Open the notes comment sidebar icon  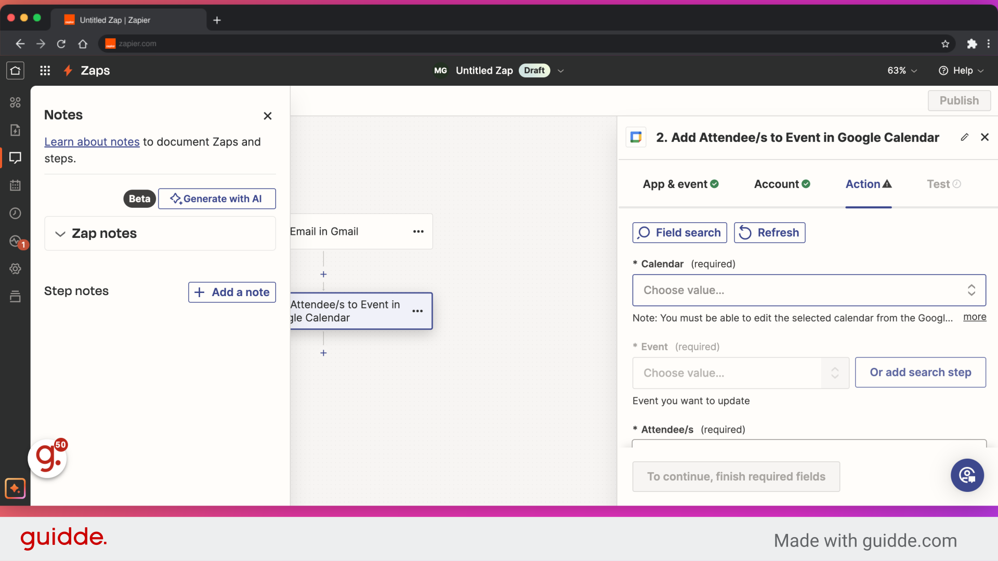(x=15, y=157)
